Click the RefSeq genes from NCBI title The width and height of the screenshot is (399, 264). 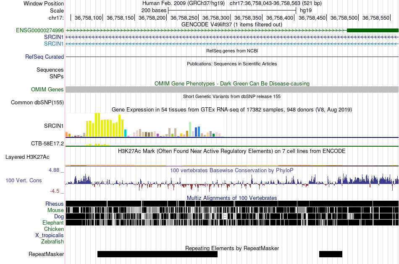pos(232,51)
